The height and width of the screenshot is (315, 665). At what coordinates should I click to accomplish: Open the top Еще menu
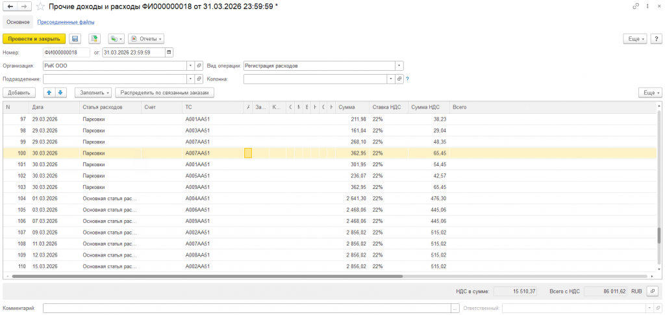coord(635,38)
